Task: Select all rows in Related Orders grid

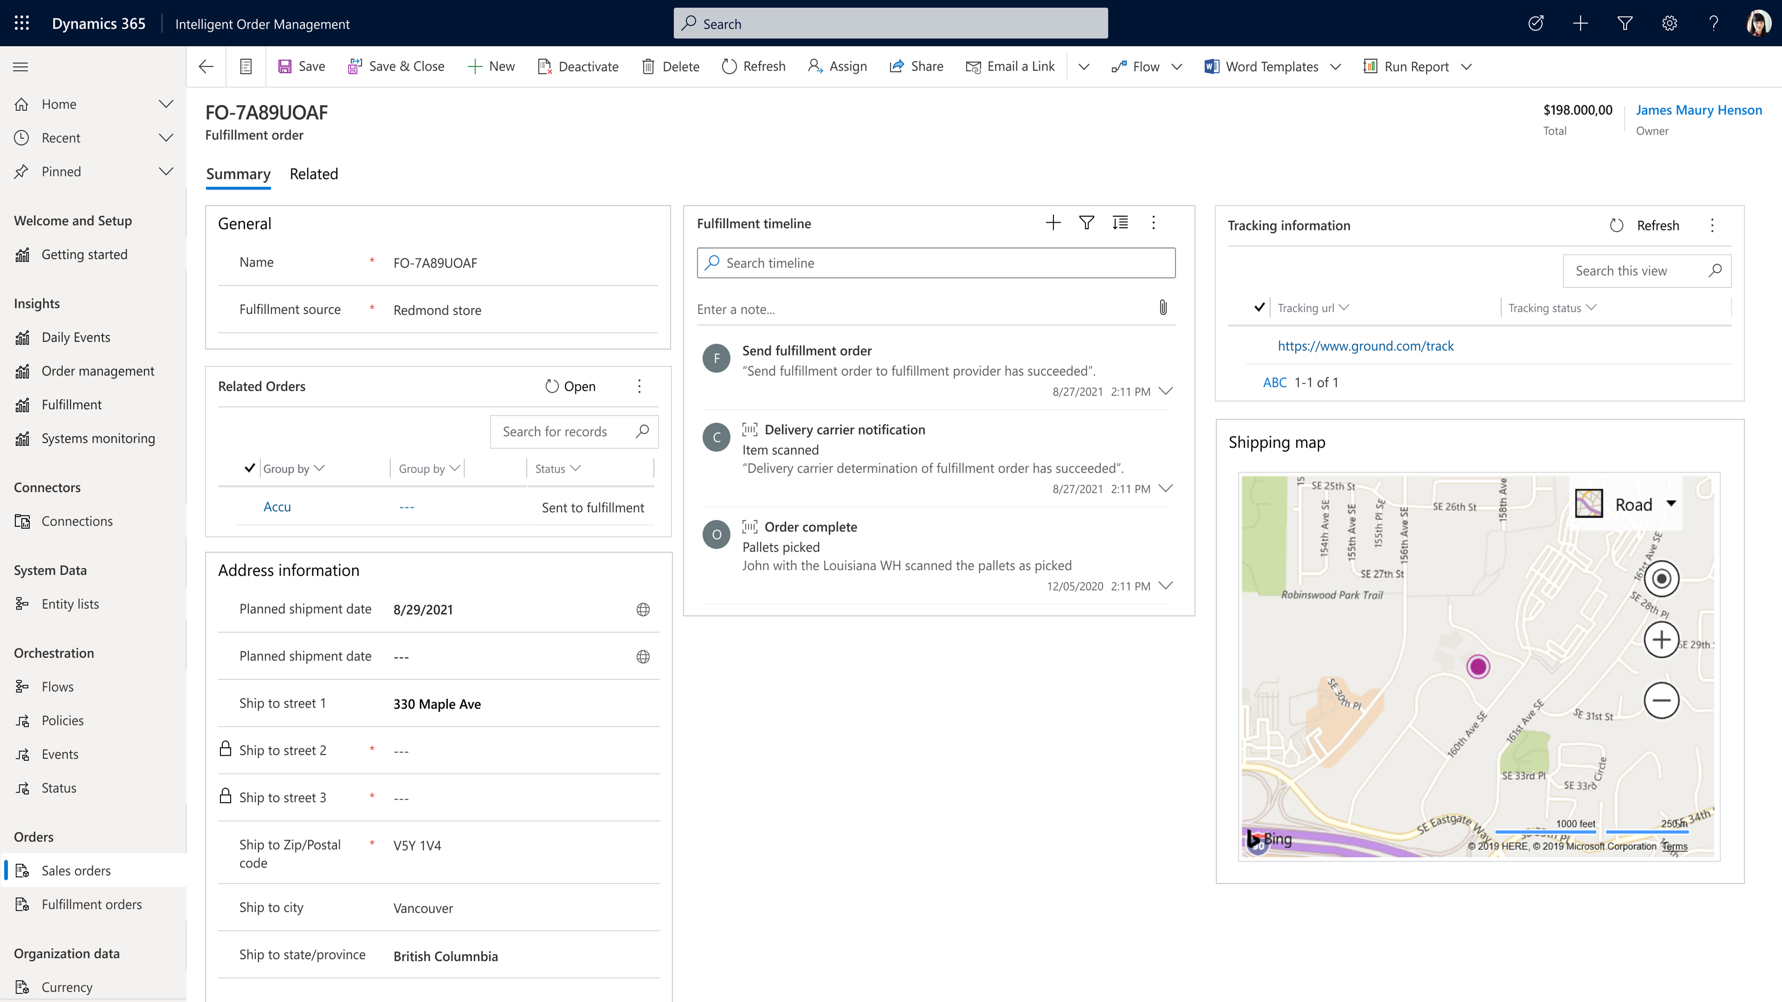Action: [251, 468]
